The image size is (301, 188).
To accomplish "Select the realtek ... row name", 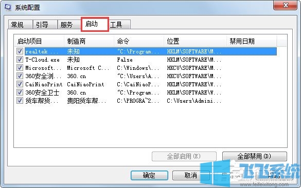I will point(42,51).
